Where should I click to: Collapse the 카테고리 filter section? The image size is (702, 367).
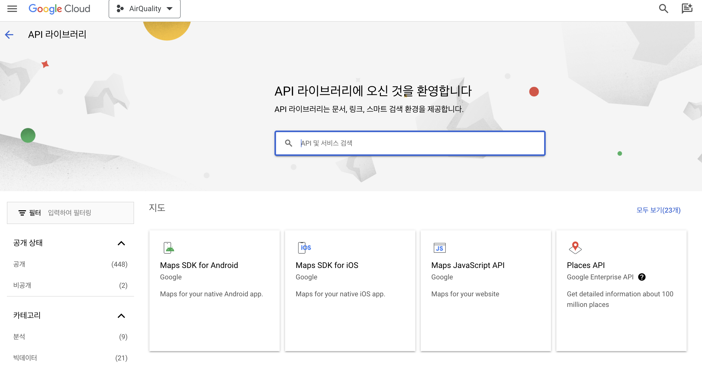coord(121,316)
